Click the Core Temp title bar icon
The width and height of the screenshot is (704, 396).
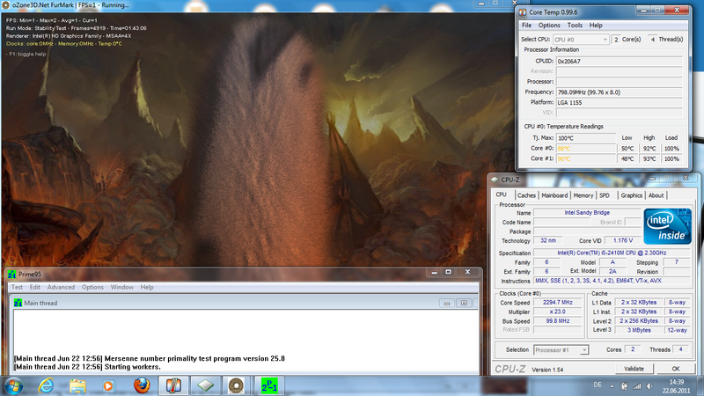click(523, 12)
